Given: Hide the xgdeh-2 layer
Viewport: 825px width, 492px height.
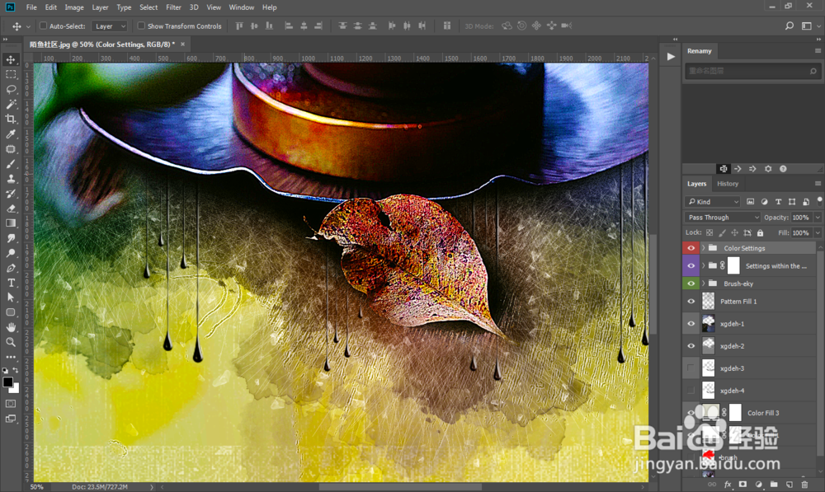Looking at the screenshot, I should pyautogui.click(x=691, y=346).
